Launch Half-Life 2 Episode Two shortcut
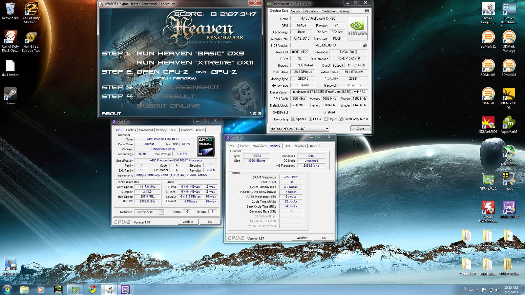This screenshot has width=525, height=295. point(31,41)
